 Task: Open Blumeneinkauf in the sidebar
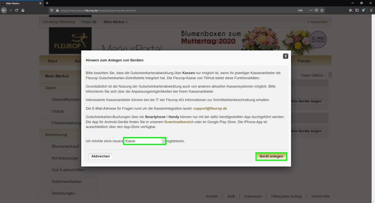(65, 146)
